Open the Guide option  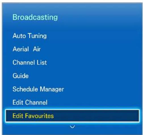pos(21,76)
